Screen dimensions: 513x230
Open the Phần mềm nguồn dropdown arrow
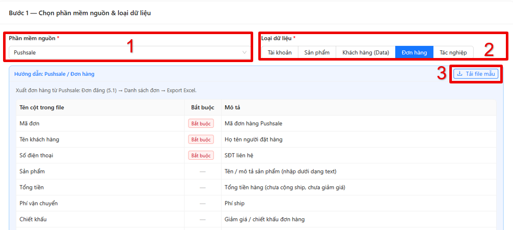[x=245, y=52]
